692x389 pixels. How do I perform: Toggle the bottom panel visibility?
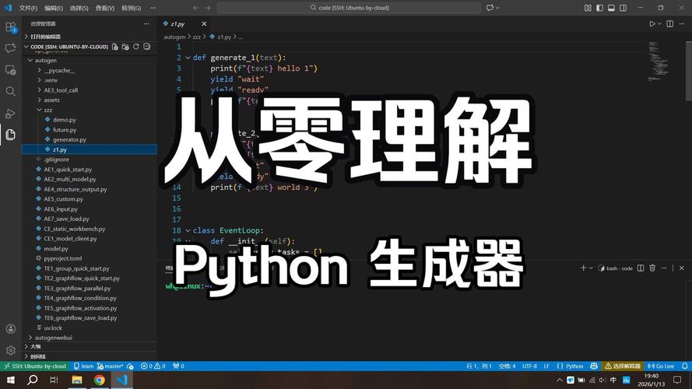coord(611,8)
